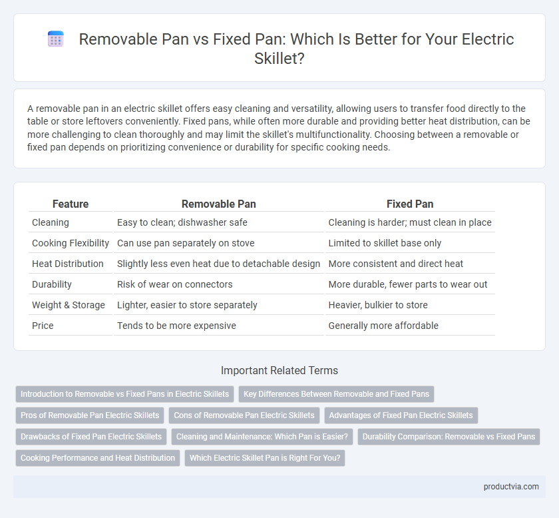Click the Feature column header
This screenshot has height=518, width=559.
coord(71,204)
